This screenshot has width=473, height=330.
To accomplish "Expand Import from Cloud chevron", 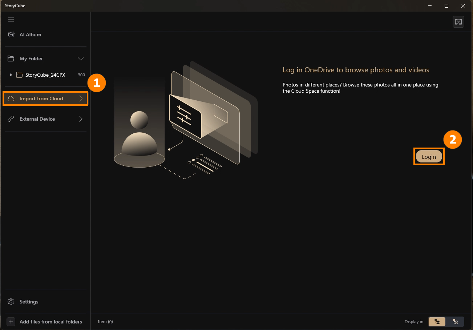I will (x=81, y=98).
